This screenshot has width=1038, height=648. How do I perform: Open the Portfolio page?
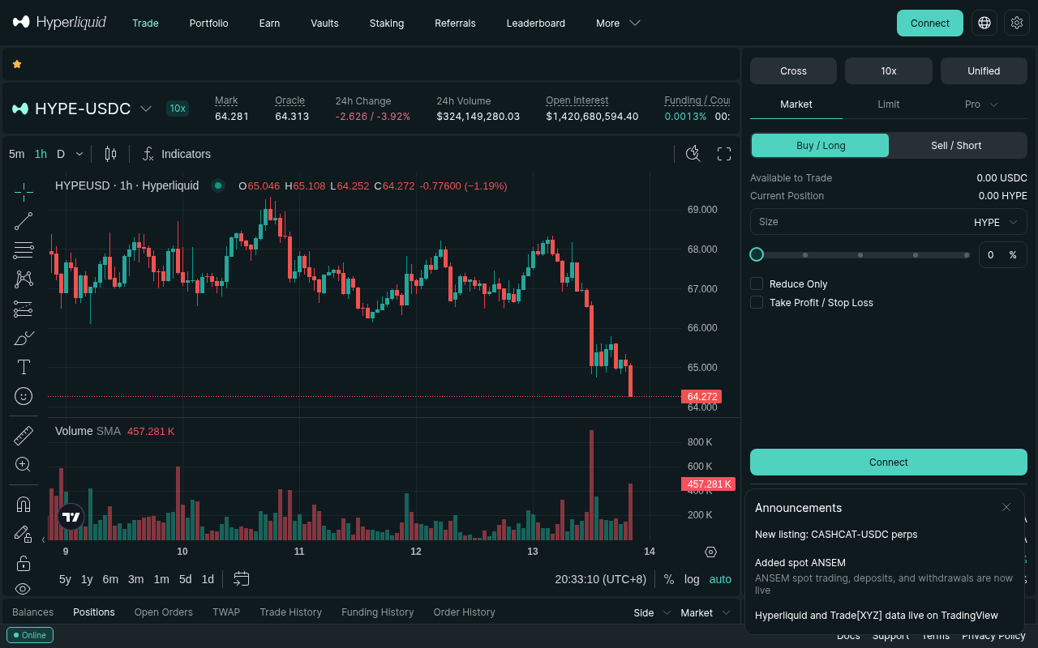tap(209, 23)
